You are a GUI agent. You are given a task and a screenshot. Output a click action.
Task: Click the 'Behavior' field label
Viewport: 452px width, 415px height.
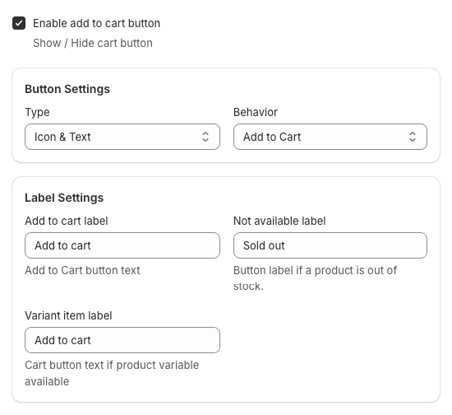256,112
